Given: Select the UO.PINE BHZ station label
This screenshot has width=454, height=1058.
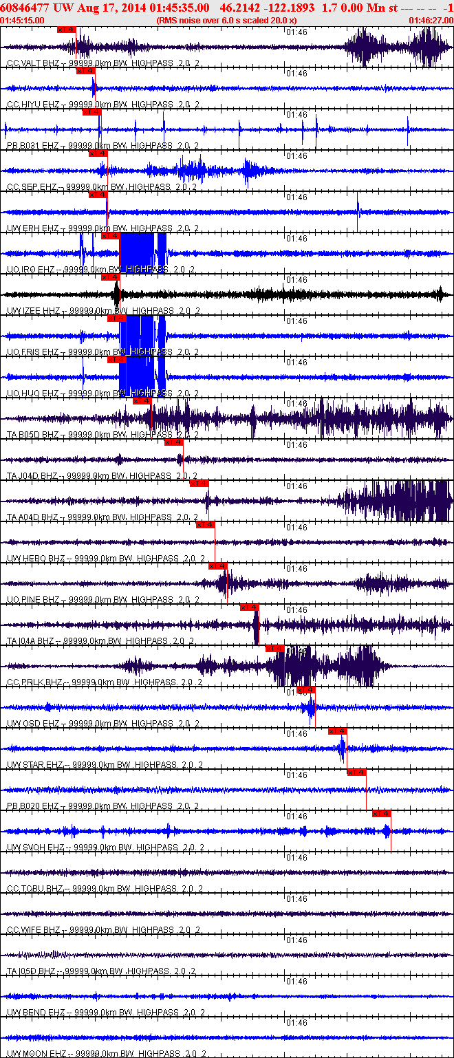Looking at the screenshot, I should [34, 600].
